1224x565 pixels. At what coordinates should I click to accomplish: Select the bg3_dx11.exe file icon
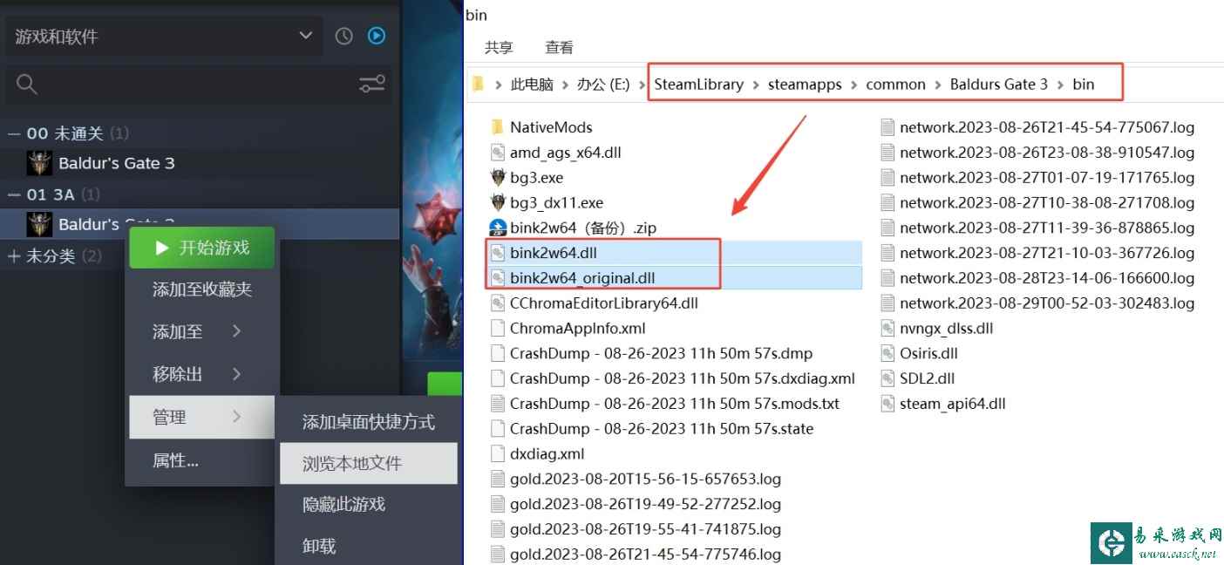point(498,202)
